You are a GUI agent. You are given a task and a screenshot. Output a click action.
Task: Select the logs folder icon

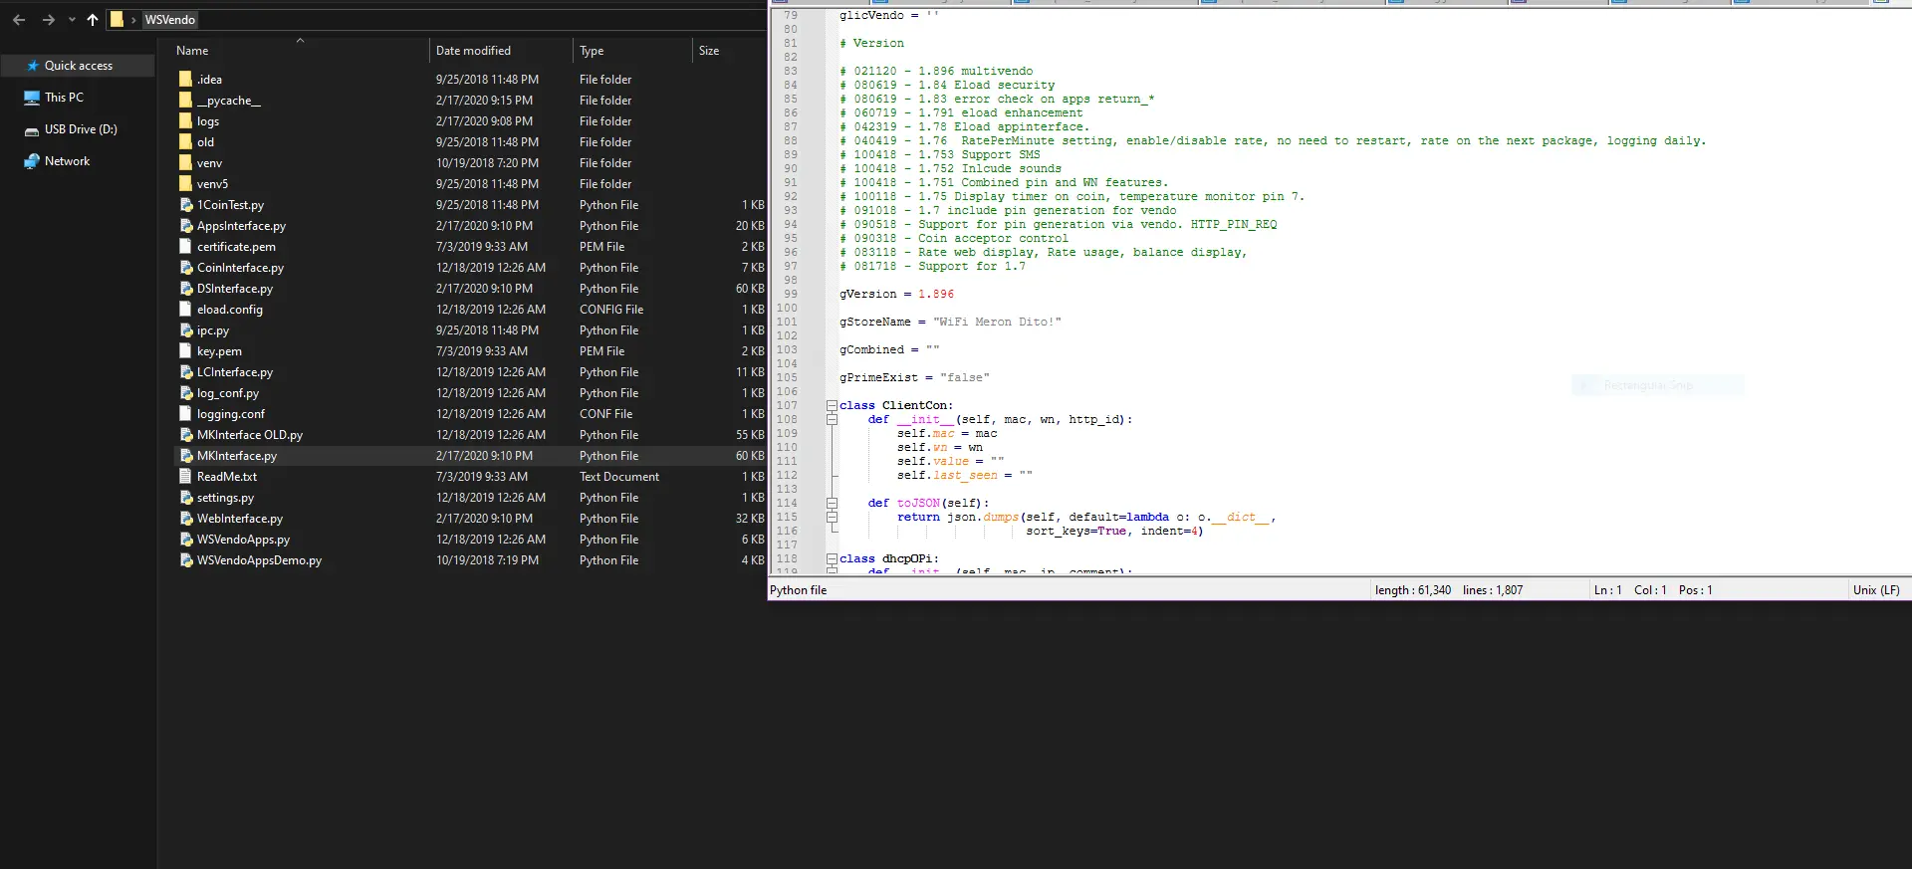coord(185,120)
